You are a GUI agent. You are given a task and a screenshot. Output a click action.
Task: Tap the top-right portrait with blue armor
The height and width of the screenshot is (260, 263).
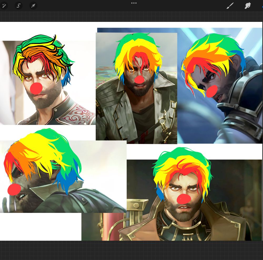(220, 86)
